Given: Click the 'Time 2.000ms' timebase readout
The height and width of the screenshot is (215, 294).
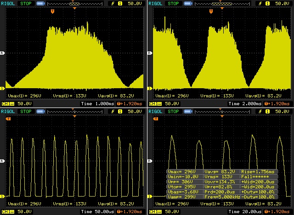Looking at the screenshot, I should point(245,104).
